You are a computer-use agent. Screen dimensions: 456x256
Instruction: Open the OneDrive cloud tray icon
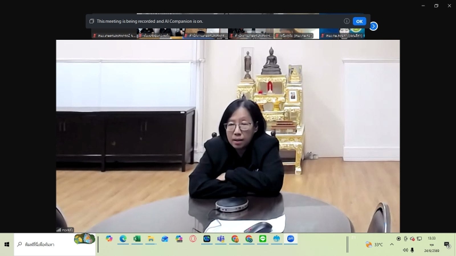(x=412, y=238)
